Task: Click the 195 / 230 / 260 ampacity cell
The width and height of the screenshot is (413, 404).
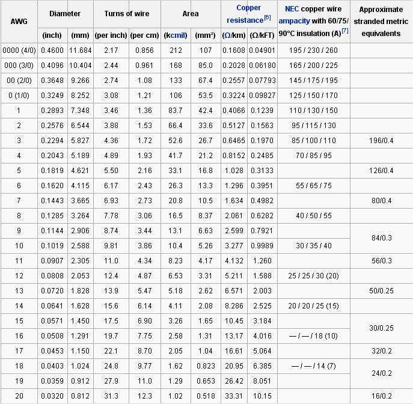Action: click(313, 50)
